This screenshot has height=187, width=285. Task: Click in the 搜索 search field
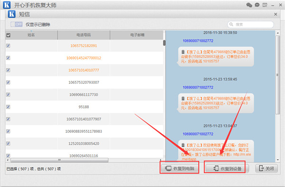click(250, 24)
